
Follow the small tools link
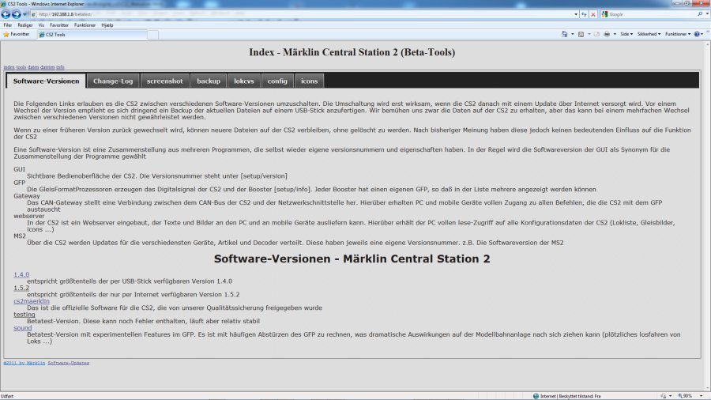click(x=21, y=67)
